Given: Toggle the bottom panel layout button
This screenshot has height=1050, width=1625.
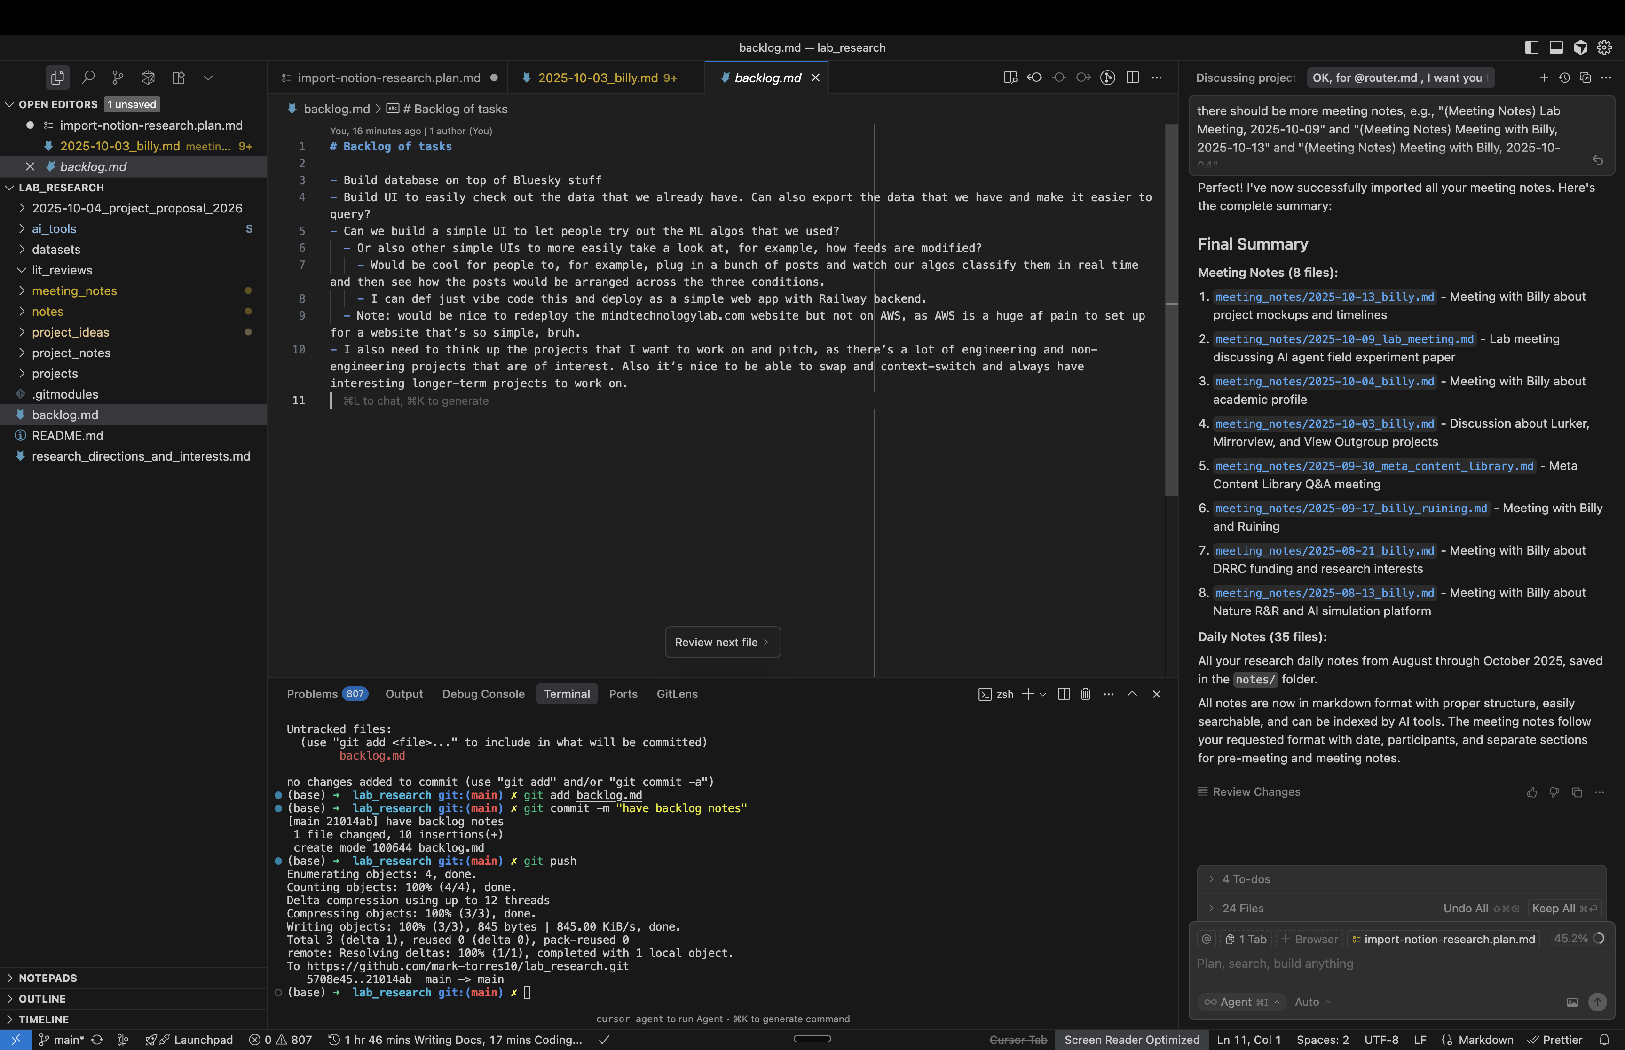Looking at the screenshot, I should [1556, 47].
